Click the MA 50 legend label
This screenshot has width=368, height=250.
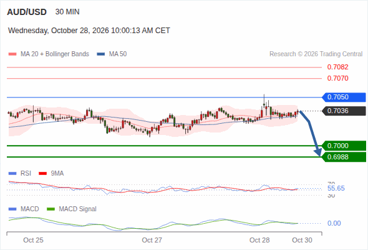pyautogui.click(x=118, y=54)
